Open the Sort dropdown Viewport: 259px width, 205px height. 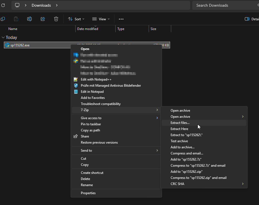[x=76, y=19]
